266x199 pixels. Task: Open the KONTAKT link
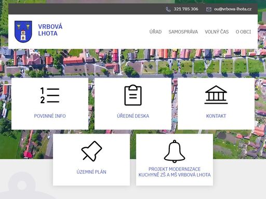pyautogui.click(x=216, y=116)
